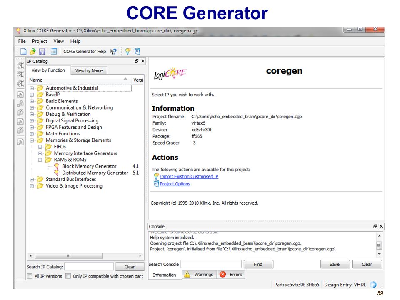
Task: Click the IP Catalog horizontal scrollbar thumb
Action: pos(69,255)
